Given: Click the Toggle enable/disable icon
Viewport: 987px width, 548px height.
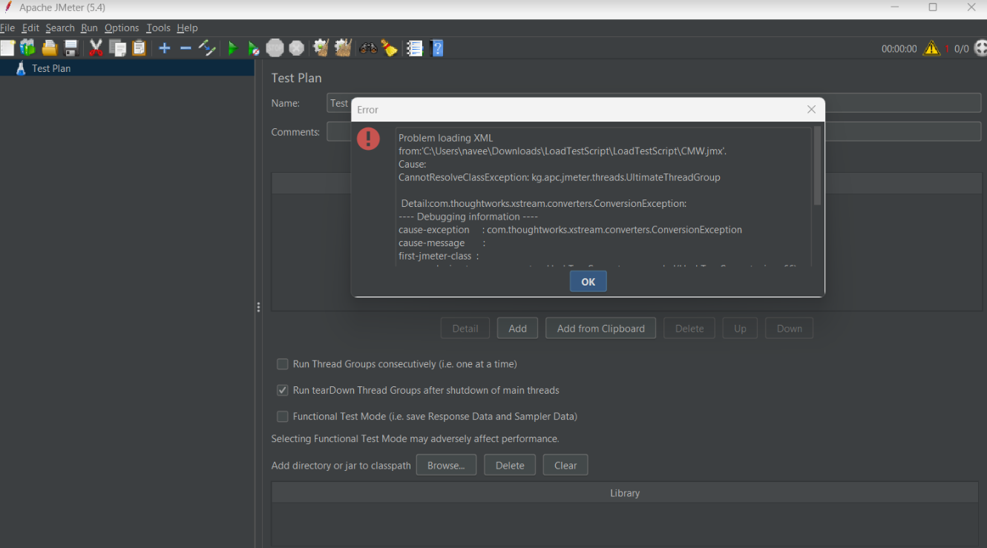Looking at the screenshot, I should [207, 48].
